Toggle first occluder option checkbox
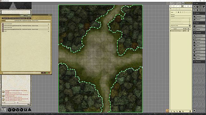206x115 pixels. point(190,18)
